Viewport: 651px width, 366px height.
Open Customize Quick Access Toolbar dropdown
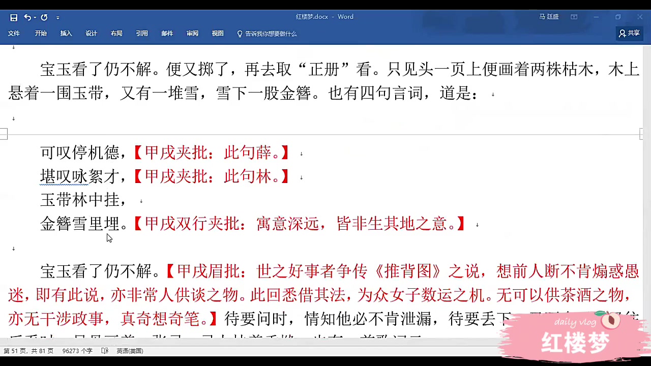point(57,18)
